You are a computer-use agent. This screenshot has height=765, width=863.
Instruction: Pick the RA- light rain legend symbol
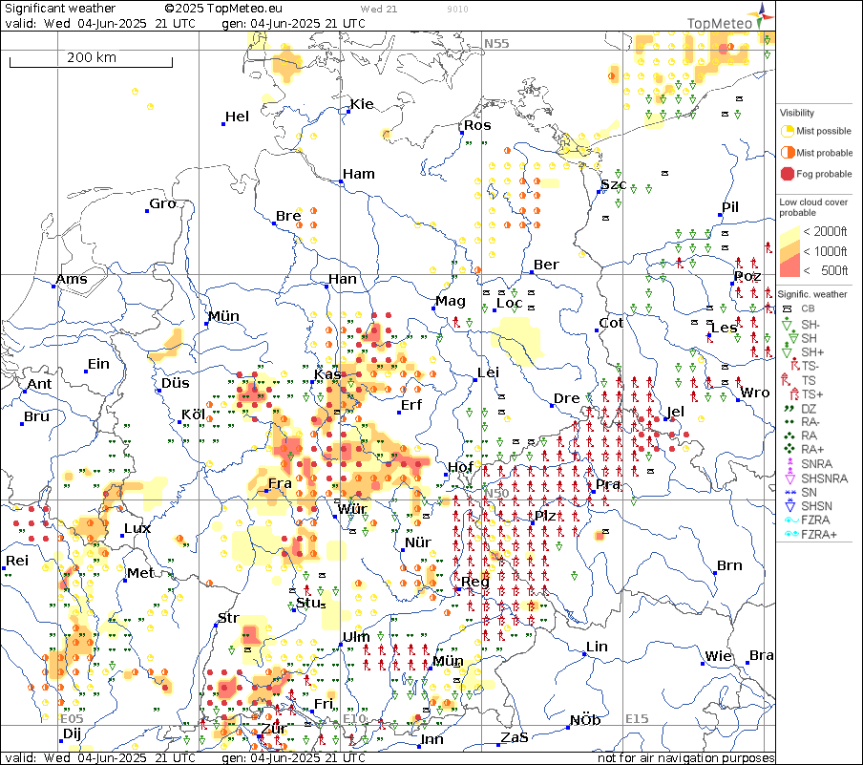789,422
